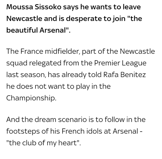The image size is (162, 159).
Task: Click the words "The France" starting the second paragraph
Action: point(25,51)
